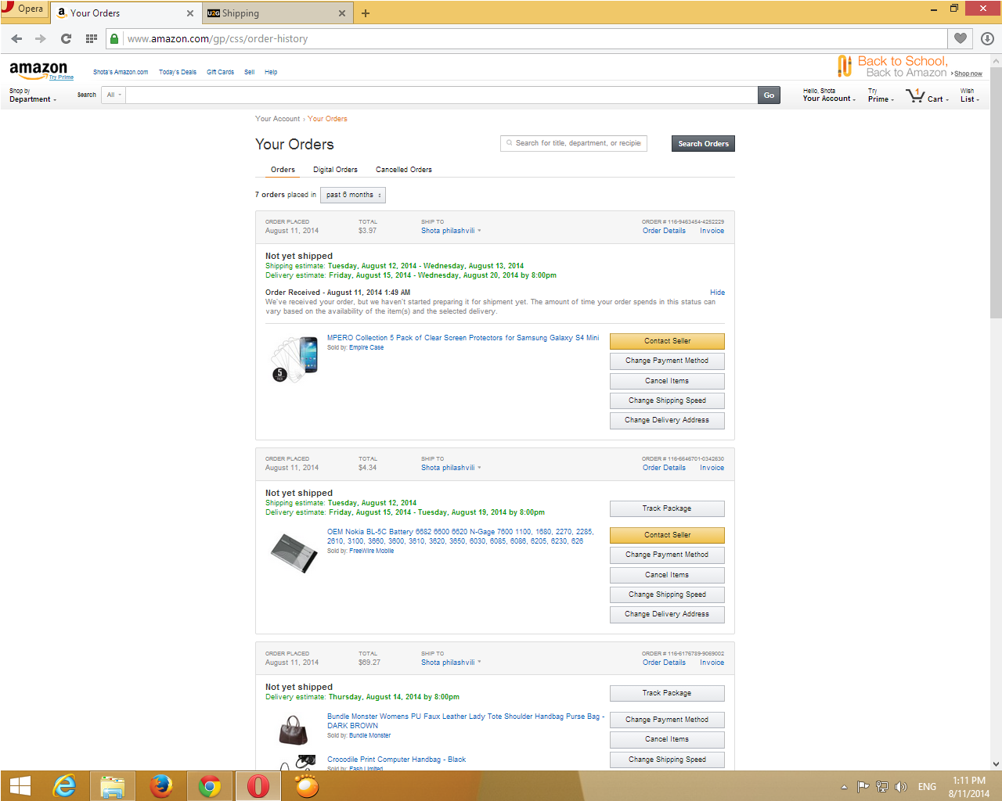The image size is (1002, 801).
Task: Click the Help link in the header
Action: point(271,72)
